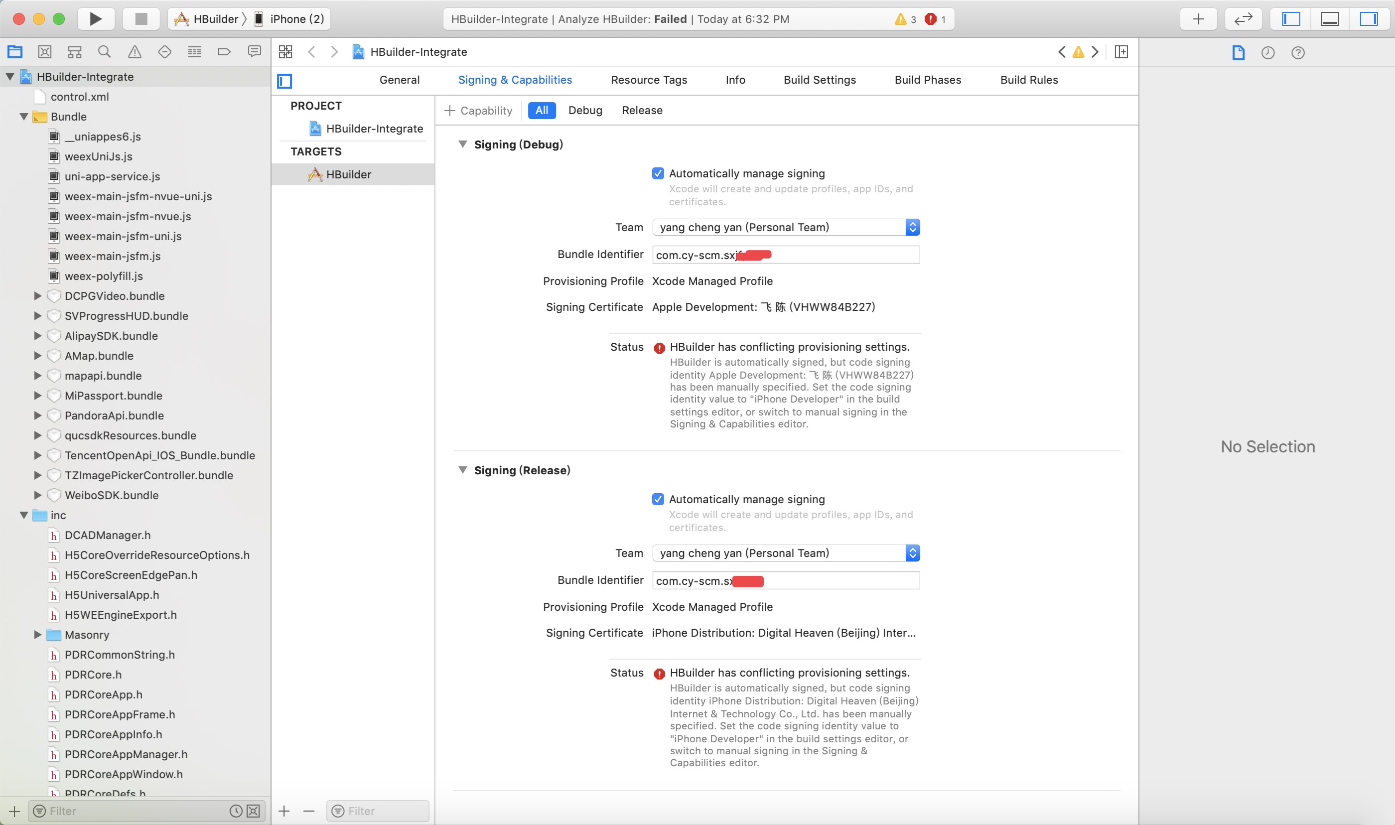Screen dimensions: 1395x825
Task: Open the Breakpoint navigator
Action: (224, 52)
